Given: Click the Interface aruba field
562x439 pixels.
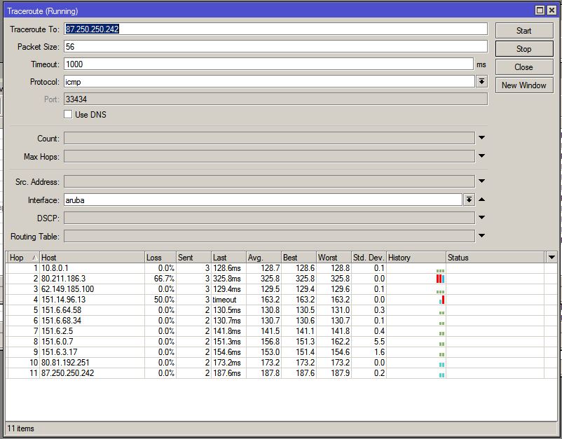Looking at the screenshot, I should (x=263, y=200).
